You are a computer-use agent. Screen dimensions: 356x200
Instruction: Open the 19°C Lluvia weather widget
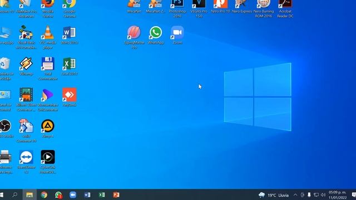(274, 195)
